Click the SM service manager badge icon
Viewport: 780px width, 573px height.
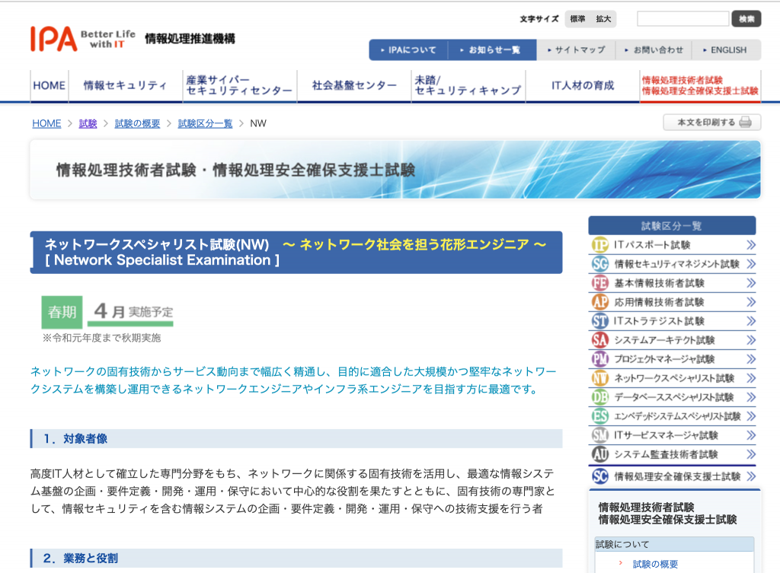click(600, 435)
